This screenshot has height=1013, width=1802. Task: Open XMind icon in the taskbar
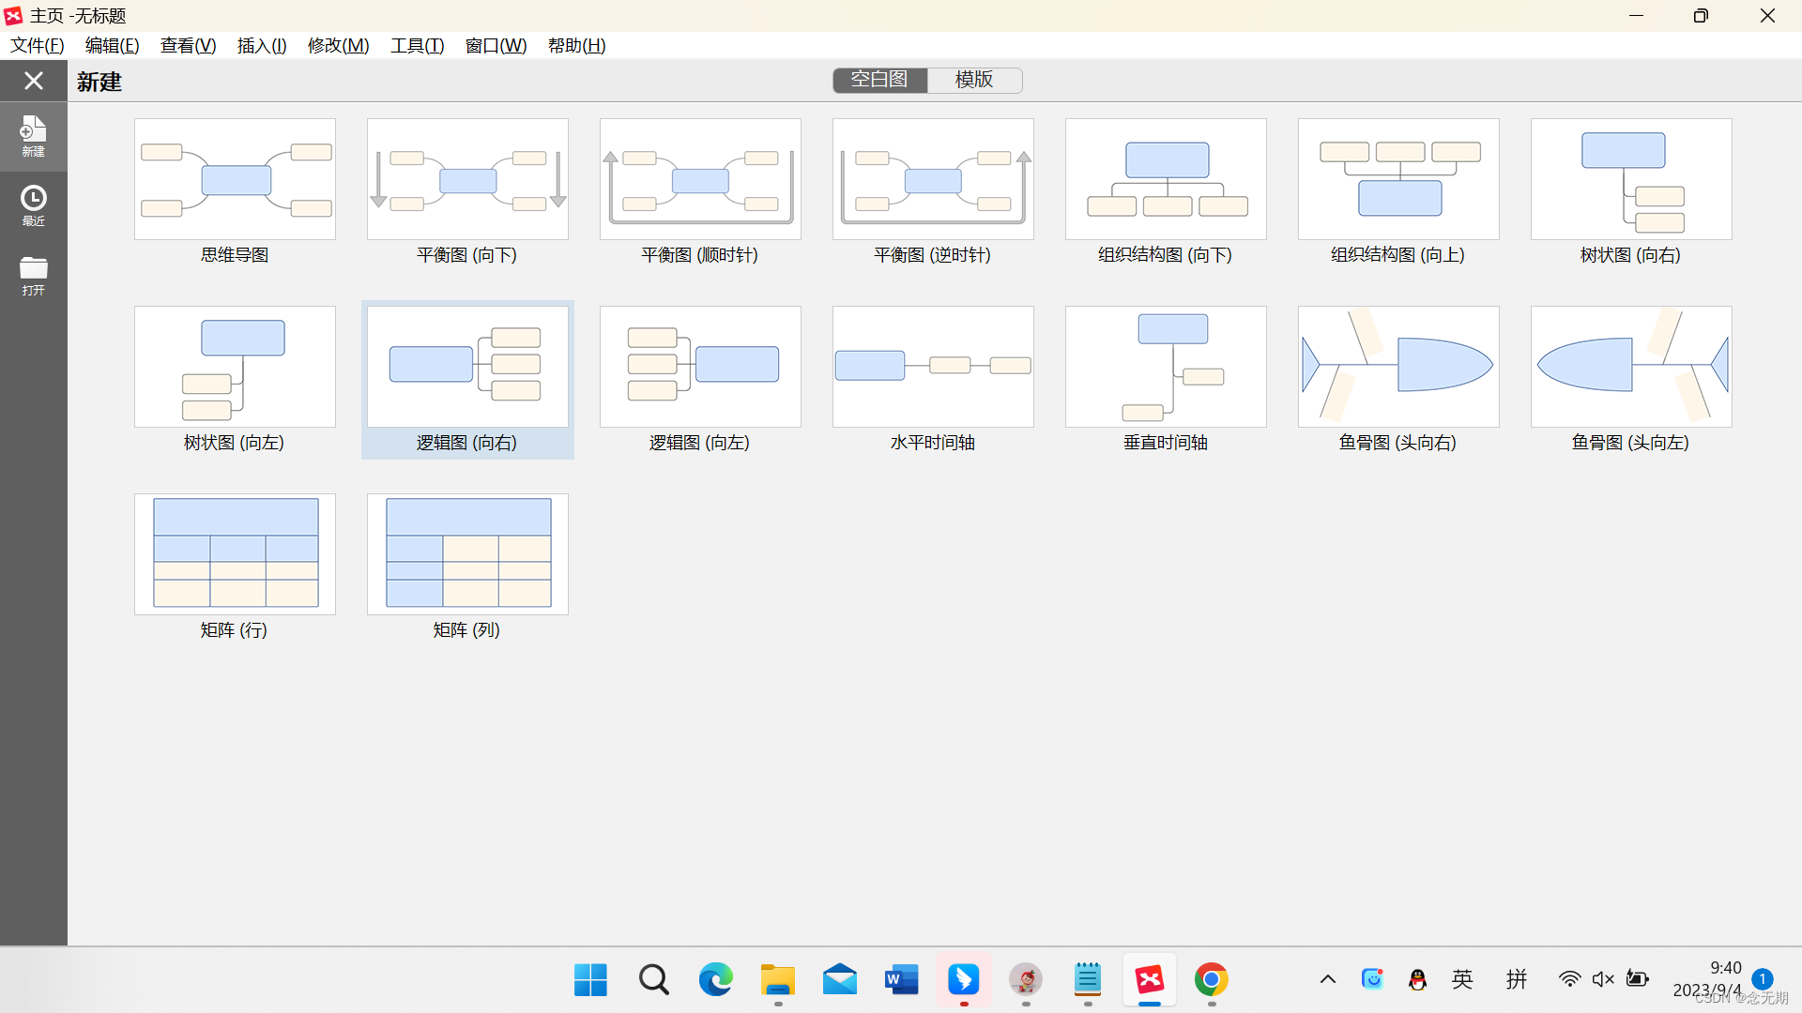[x=1150, y=979]
